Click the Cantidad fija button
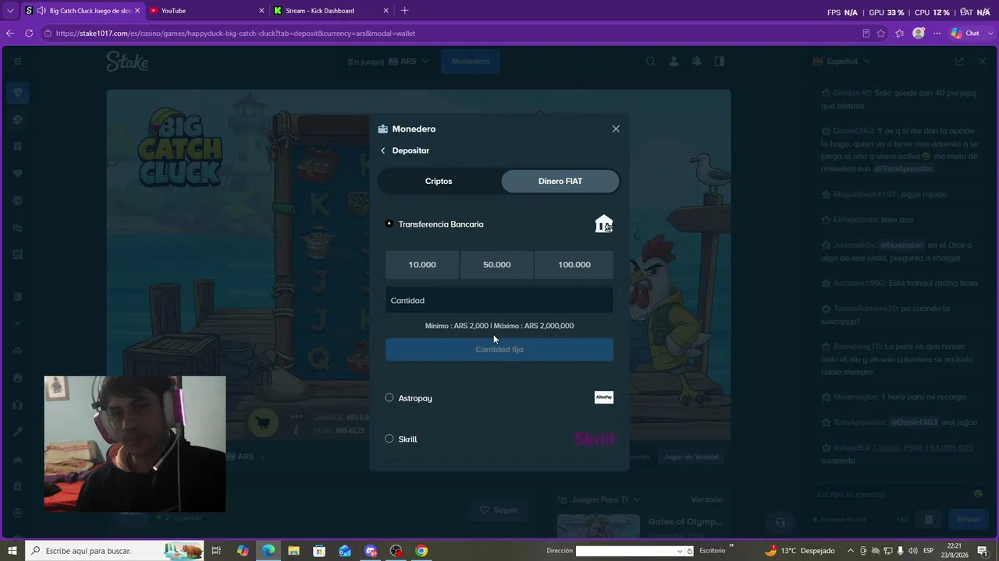Screen dimensions: 999x561 (x=499, y=349)
